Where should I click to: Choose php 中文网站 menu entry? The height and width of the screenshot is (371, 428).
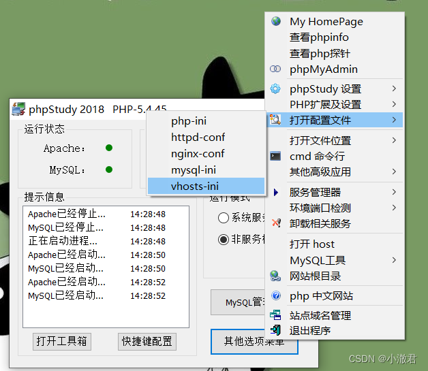(335, 295)
